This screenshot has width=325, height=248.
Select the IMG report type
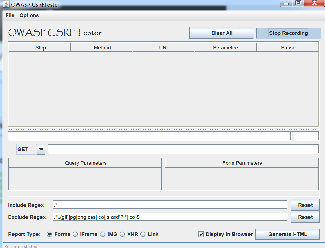click(x=103, y=234)
